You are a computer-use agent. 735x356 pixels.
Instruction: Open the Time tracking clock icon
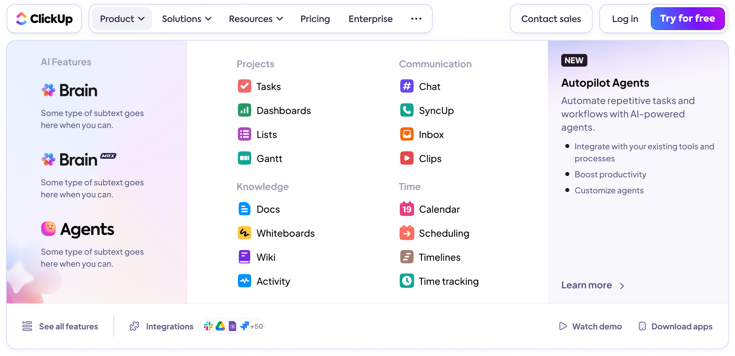point(407,281)
